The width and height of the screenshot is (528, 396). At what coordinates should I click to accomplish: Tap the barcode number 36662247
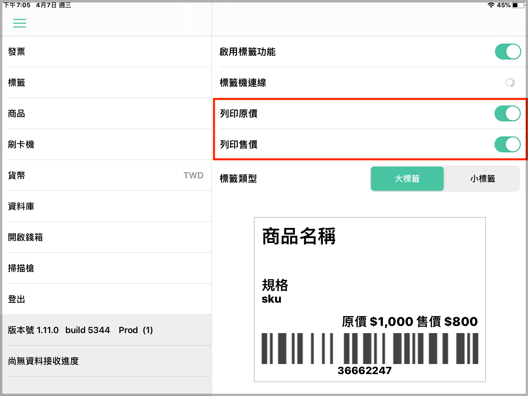coord(365,370)
